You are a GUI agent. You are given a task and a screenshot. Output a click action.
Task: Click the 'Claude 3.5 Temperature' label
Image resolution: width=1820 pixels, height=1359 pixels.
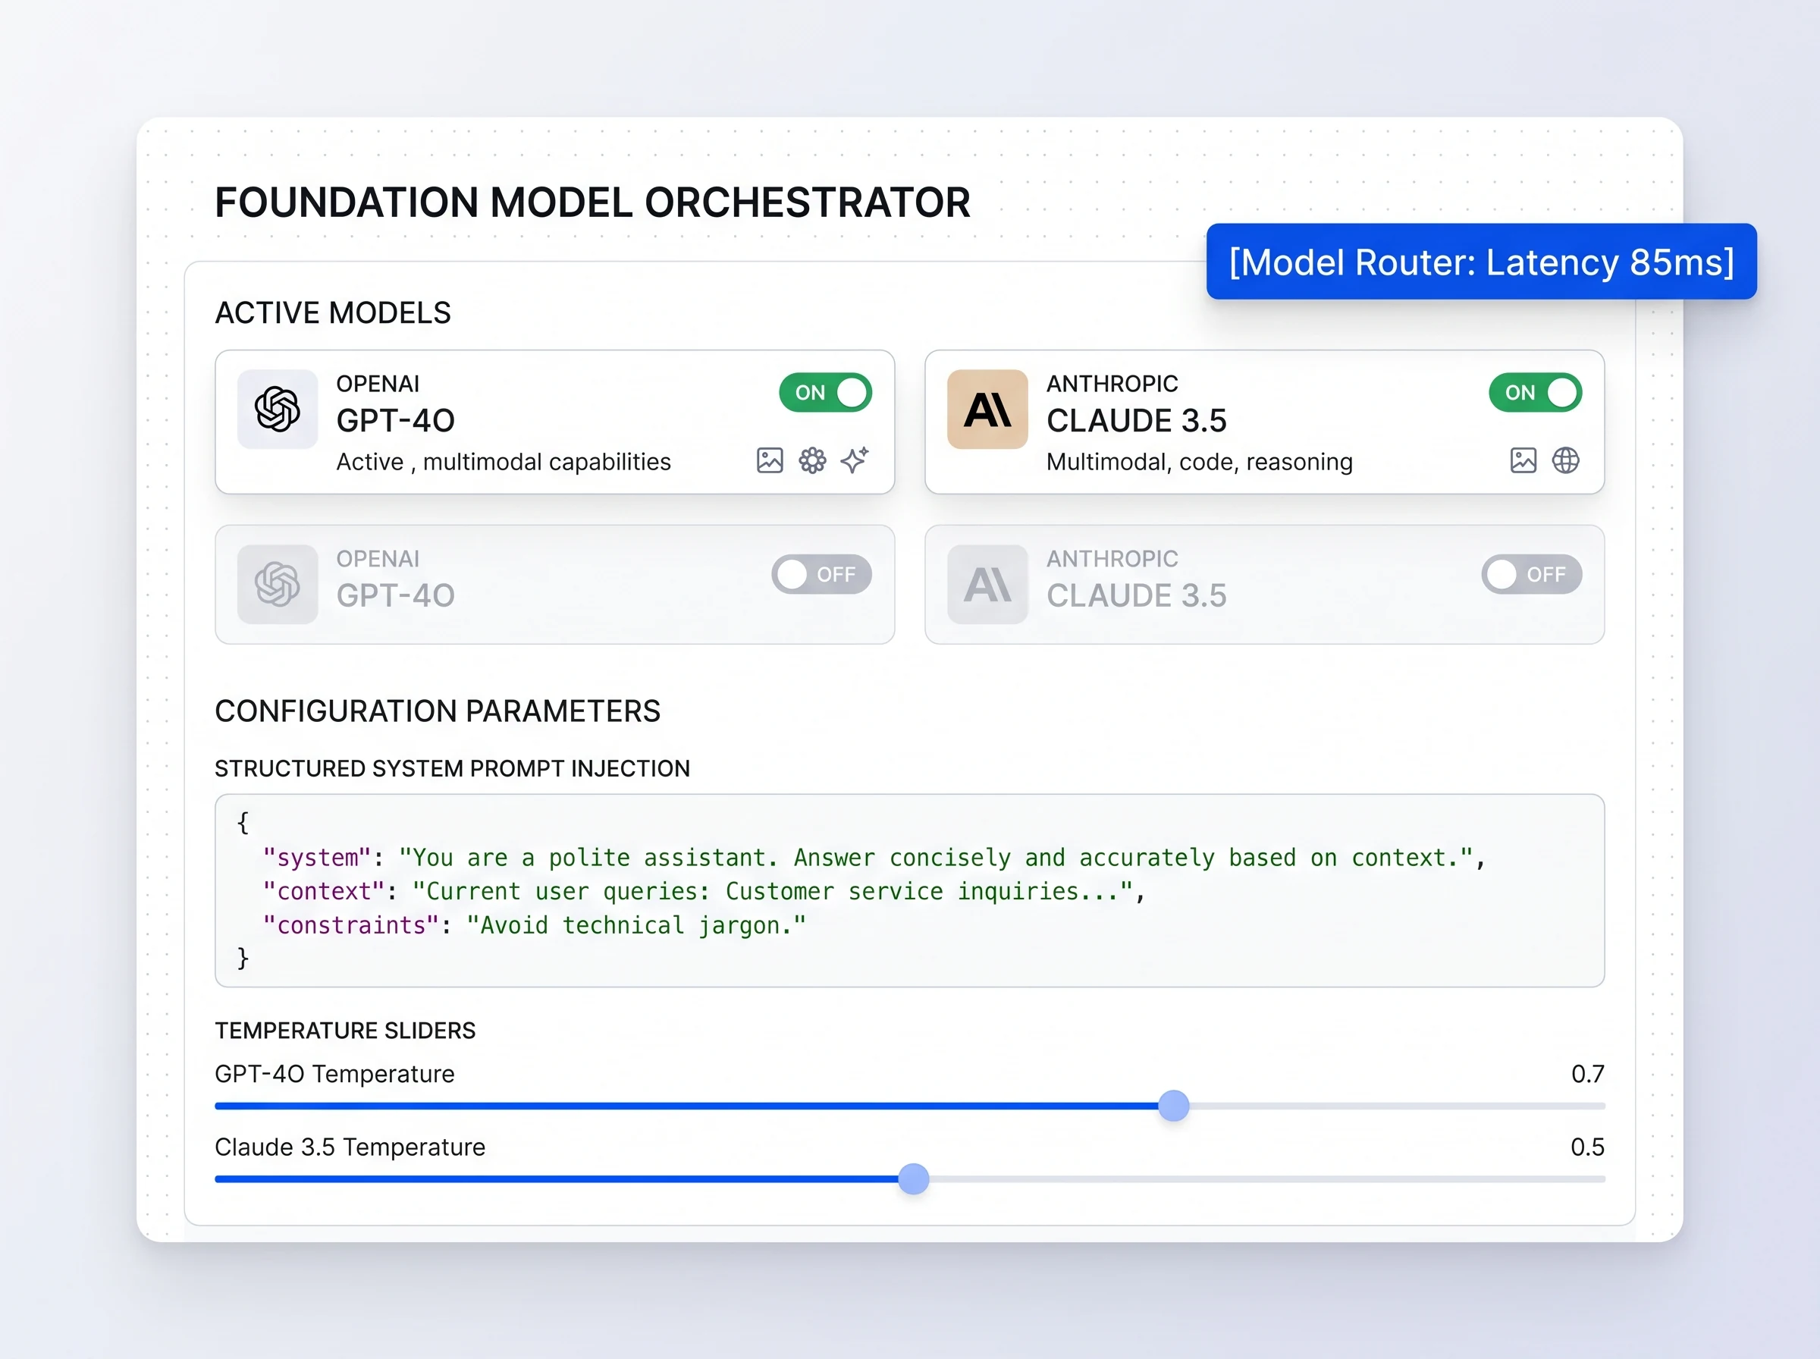(350, 1147)
